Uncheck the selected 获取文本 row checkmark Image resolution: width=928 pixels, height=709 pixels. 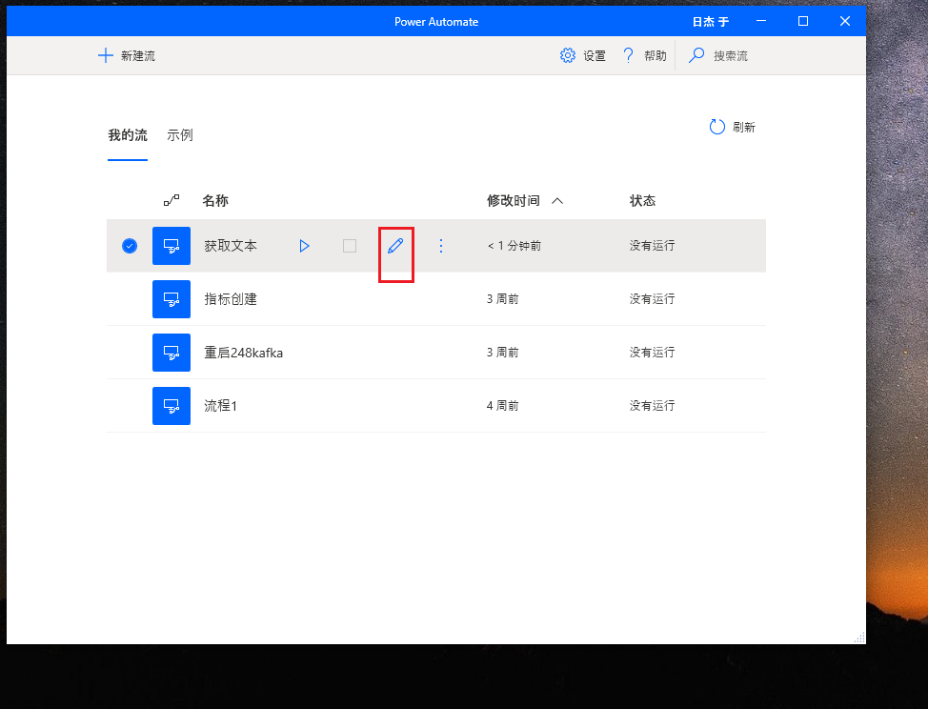click(x=130, y=246)
